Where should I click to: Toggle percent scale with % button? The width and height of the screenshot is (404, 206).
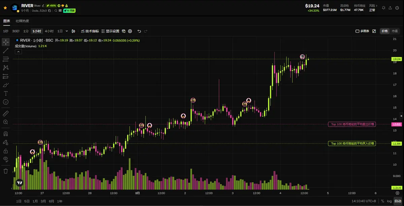click(382, 201)
